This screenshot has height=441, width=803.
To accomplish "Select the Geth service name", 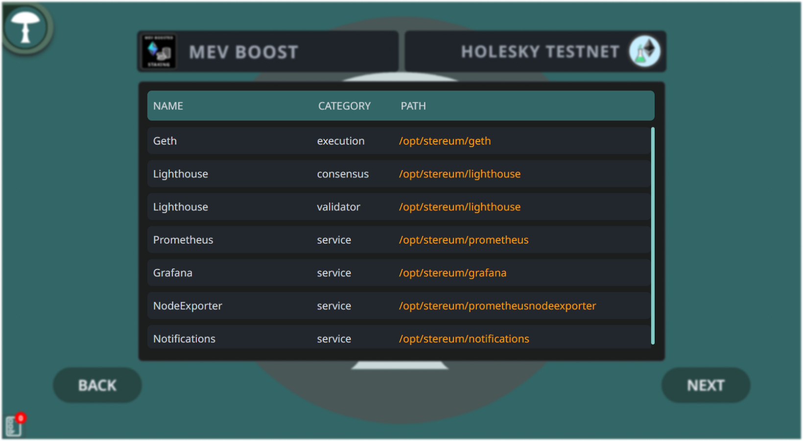I will 165,141.
